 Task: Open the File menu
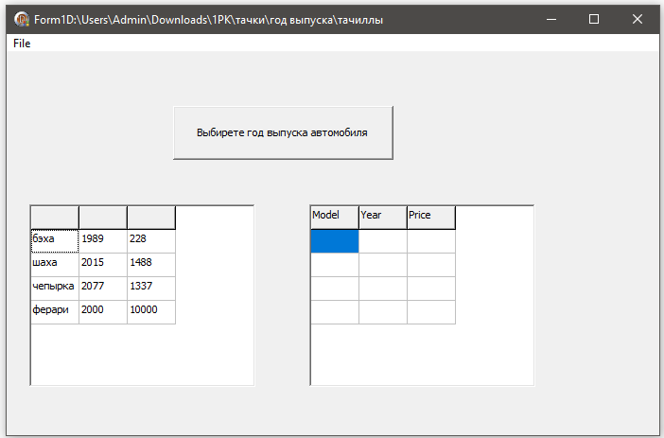pos(22,44)
